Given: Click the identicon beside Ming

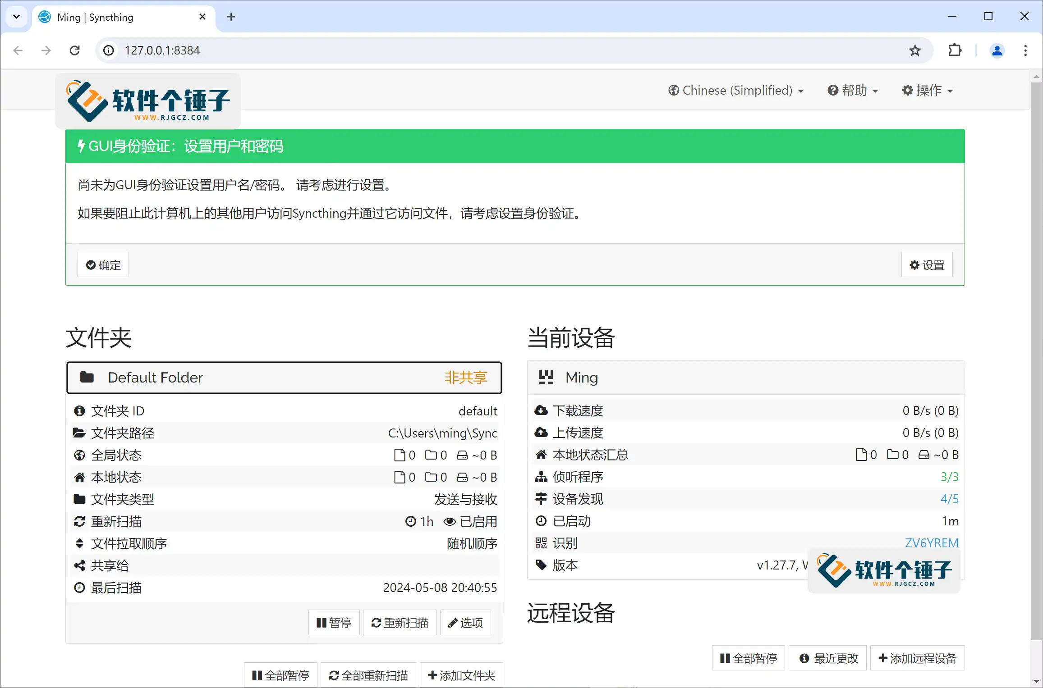Looking at the screenshot, I should click(546, 377).
